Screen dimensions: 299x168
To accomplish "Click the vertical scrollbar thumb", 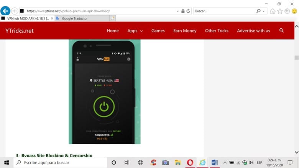I will point(297,57).
